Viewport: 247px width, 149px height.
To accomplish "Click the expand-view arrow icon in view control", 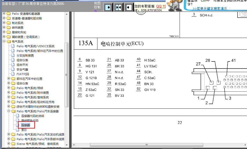I will coord(108,7).
